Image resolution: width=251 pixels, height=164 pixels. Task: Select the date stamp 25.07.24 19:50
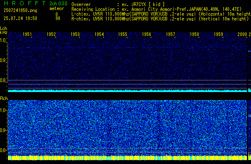tap(20, 18)
